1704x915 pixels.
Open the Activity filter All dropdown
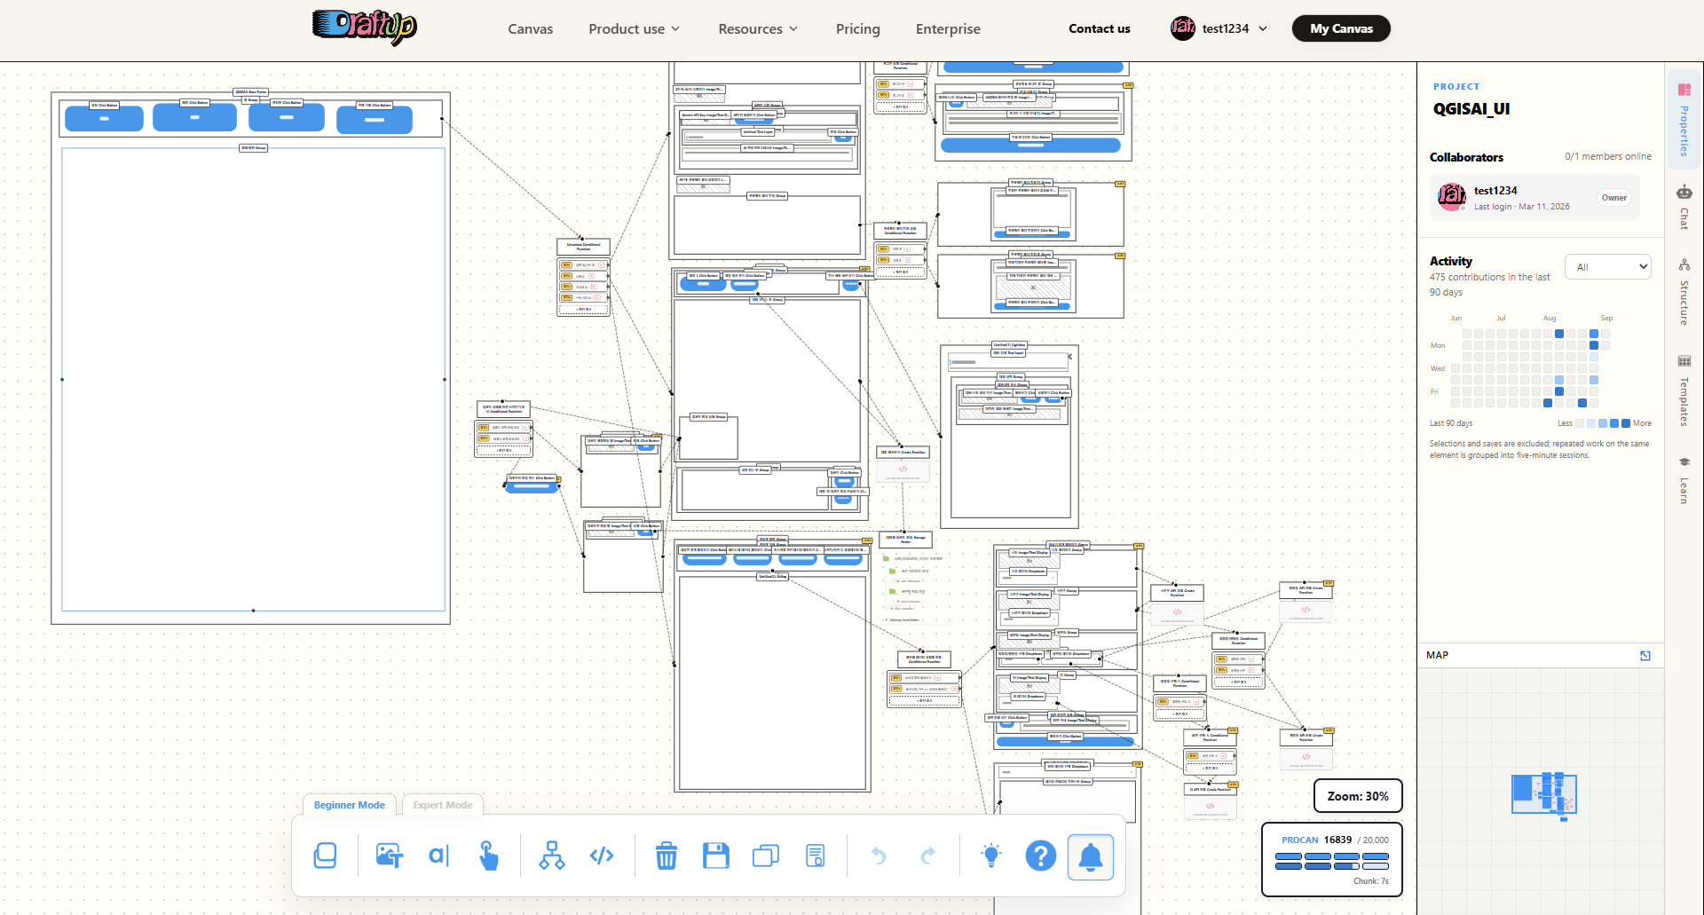point(1608,267)
